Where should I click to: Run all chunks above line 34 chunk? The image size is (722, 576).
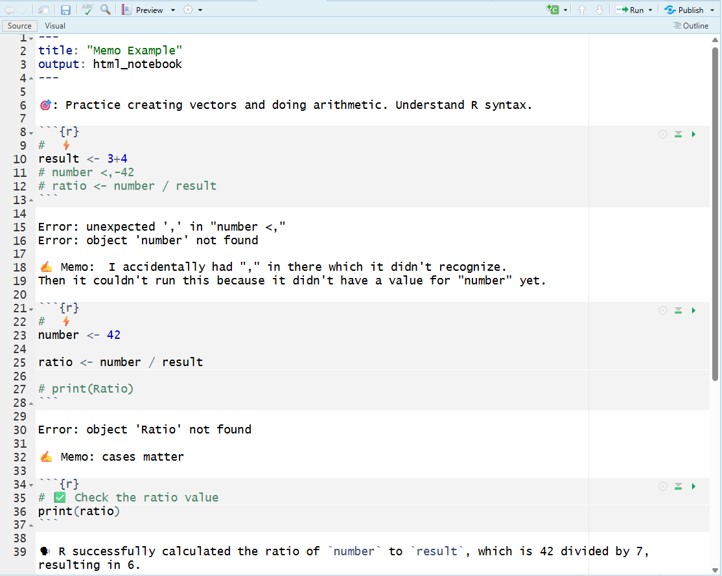point(679,486)
